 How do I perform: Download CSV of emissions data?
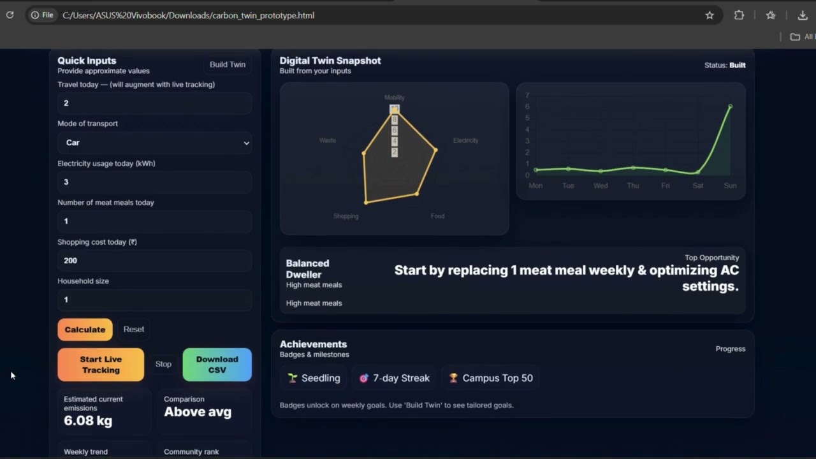[x=217, y=365]
